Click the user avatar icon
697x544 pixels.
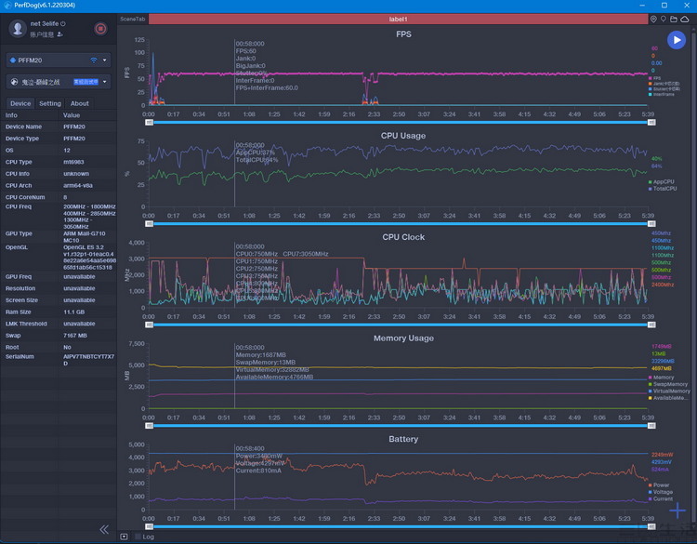[x=18, y=28]
